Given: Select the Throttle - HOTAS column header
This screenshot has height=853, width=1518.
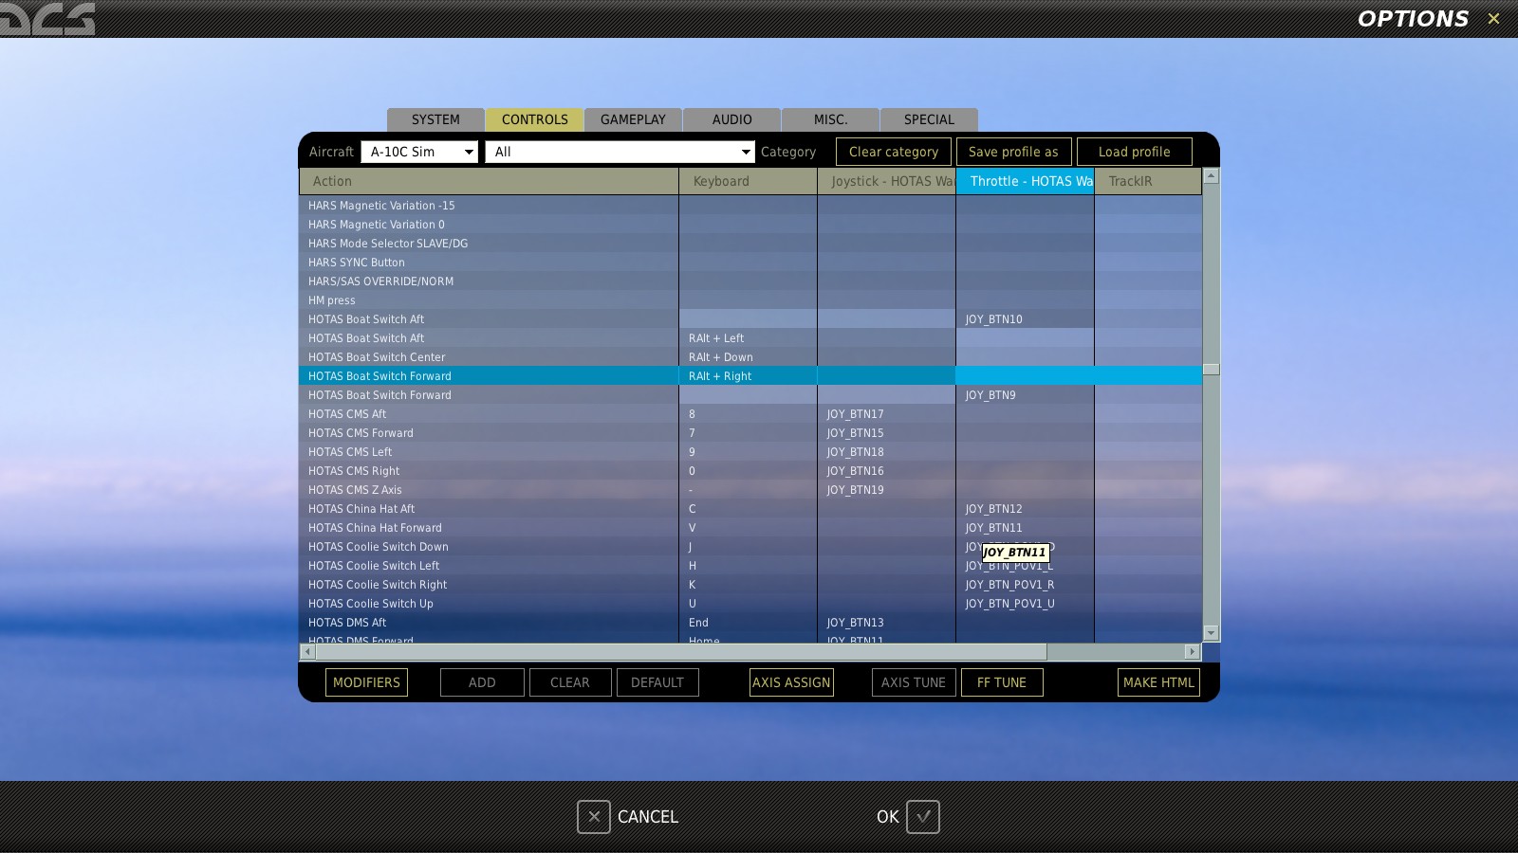Looking at the screenshot, I should coord(1025,181).
